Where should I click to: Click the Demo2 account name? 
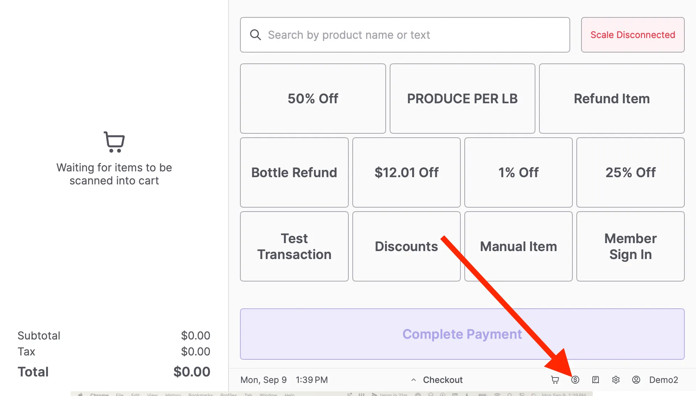click(663, 380)
